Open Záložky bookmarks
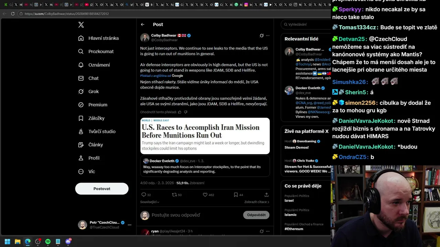Image resolution: width=440 pixels, height=247 pixels. (91, 118)
